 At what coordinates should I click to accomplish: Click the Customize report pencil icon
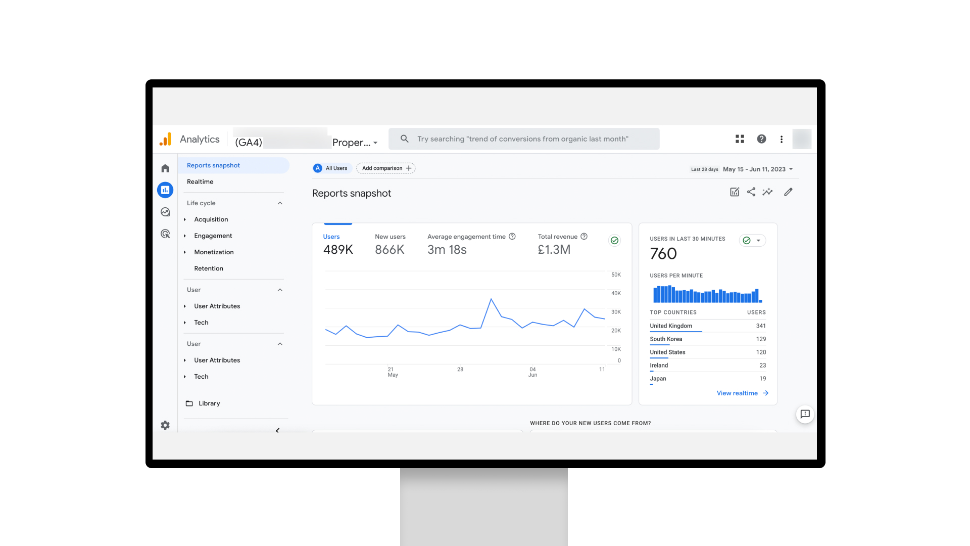[788, 192]
